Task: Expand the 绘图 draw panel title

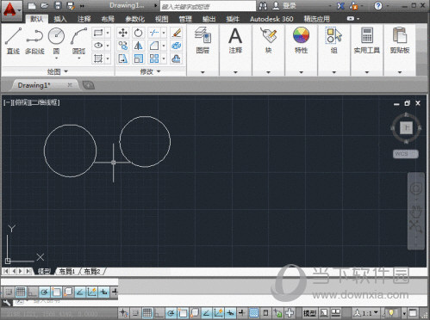Action: pyautogui.click(x=58, y=71)
